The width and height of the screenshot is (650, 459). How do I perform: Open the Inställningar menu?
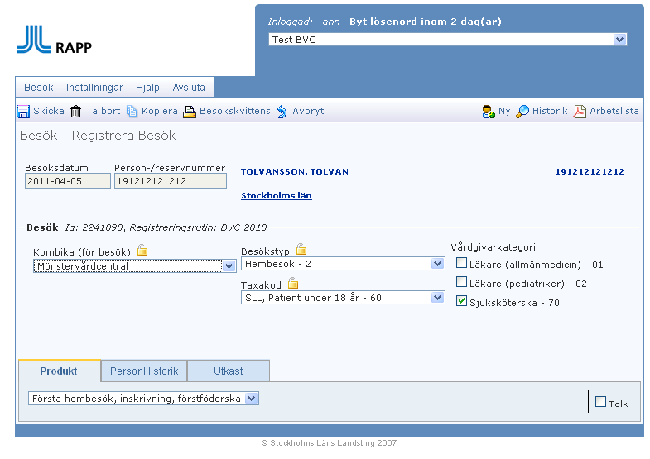[x=94, y=88]
